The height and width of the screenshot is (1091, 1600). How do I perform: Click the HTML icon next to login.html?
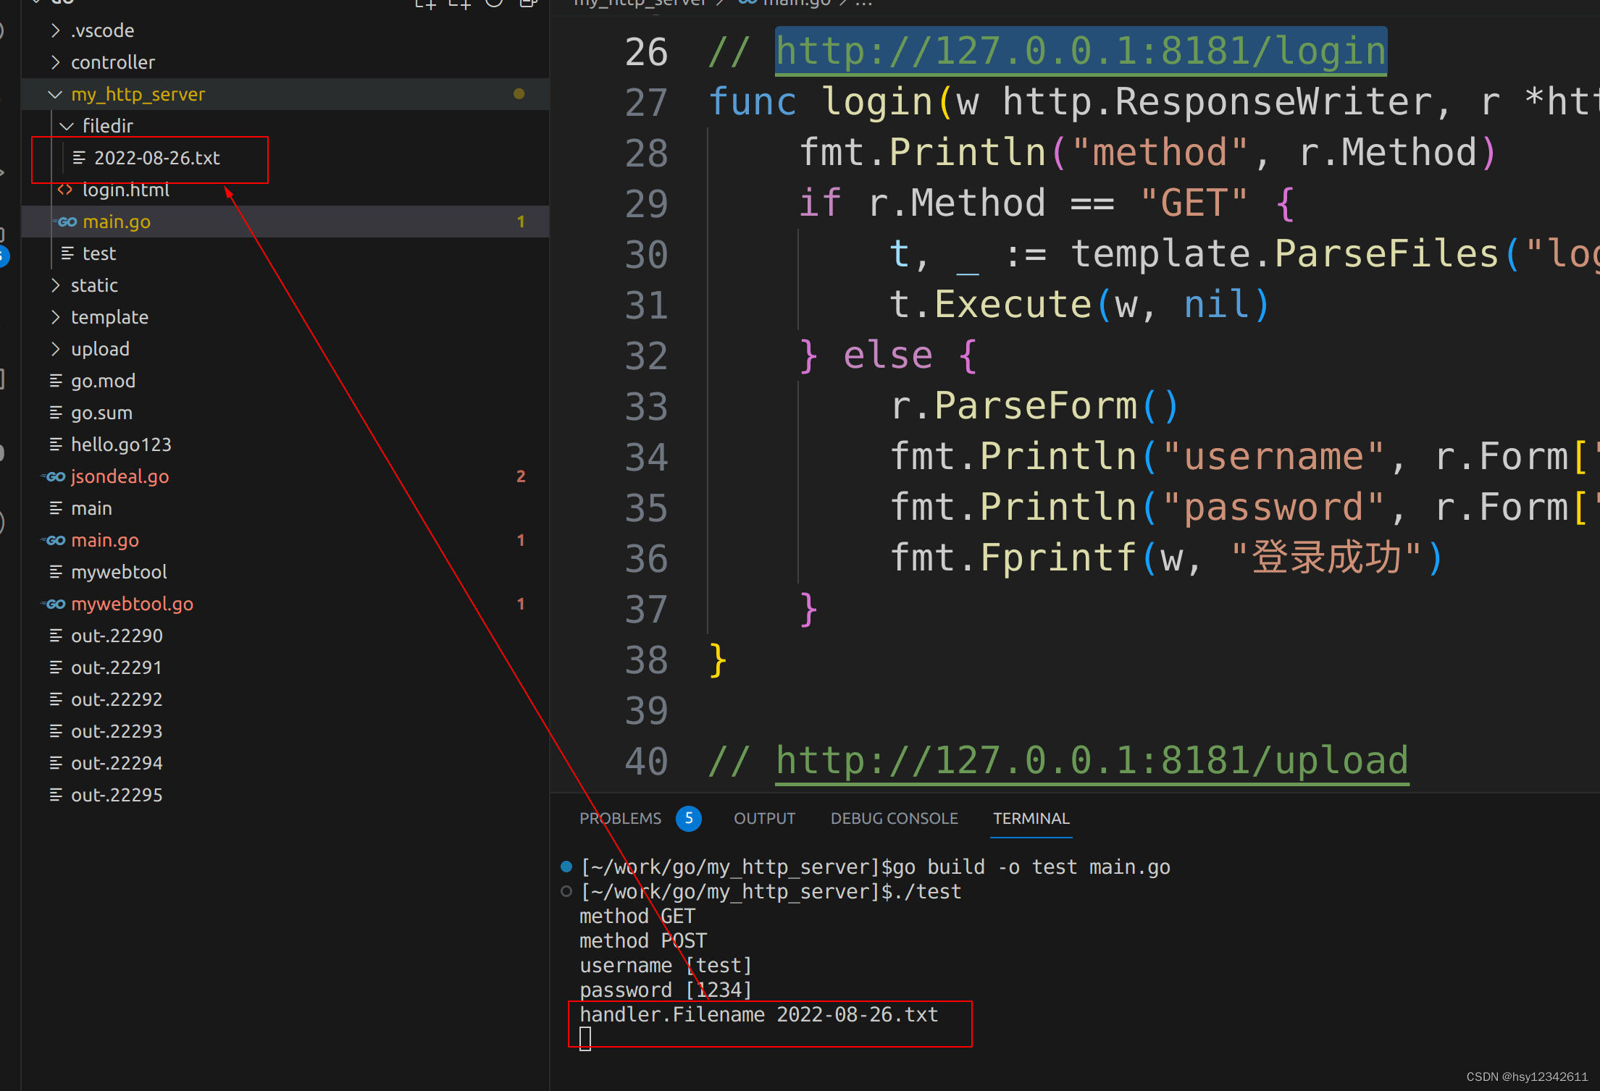(65, 190)
